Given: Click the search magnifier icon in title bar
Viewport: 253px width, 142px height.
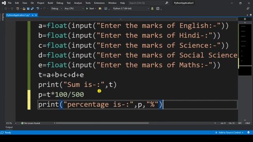Looking at the screenshot, I should 166,3.
